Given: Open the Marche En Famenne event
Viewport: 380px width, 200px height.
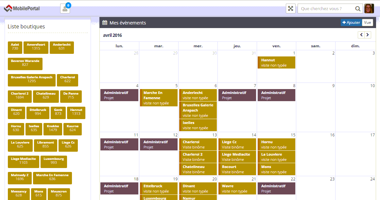Looking at the screenshot, I should [x=159, y=98].
